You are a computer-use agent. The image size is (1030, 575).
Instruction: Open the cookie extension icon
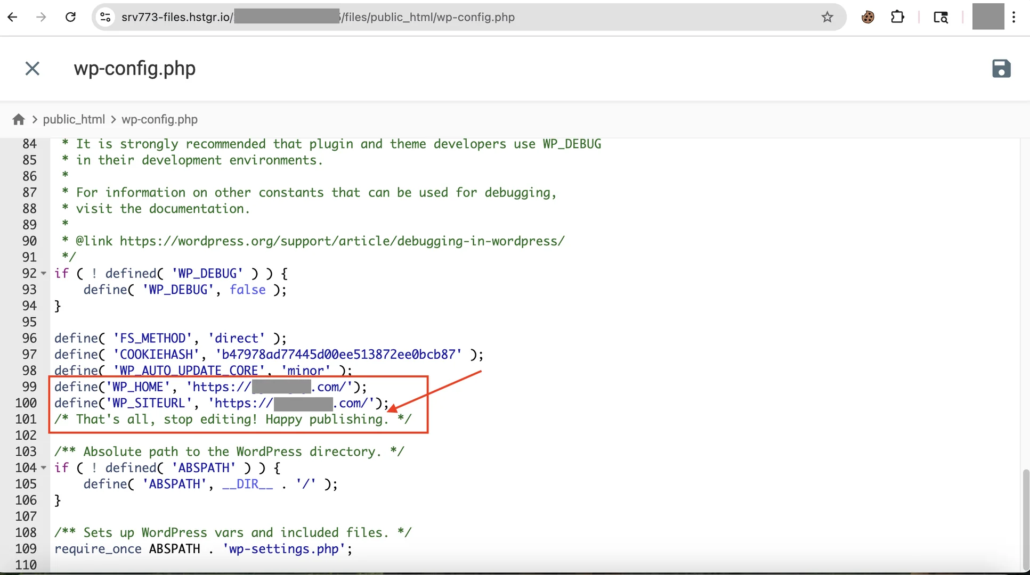coord(867,17)
